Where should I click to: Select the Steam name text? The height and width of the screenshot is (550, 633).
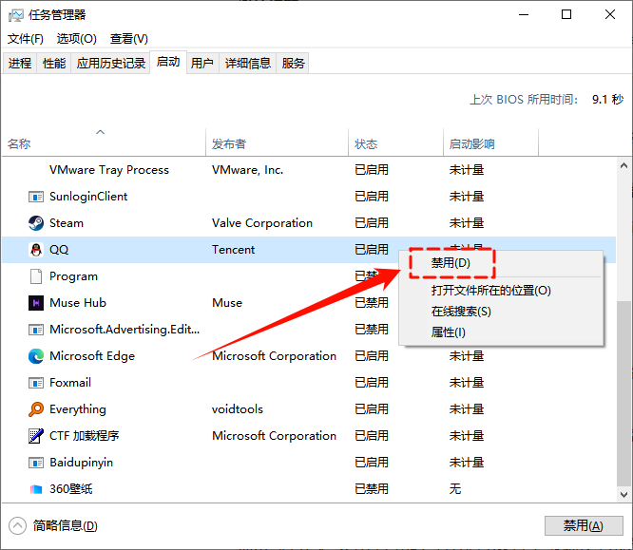pyautogui.click(x=67, y=223)
